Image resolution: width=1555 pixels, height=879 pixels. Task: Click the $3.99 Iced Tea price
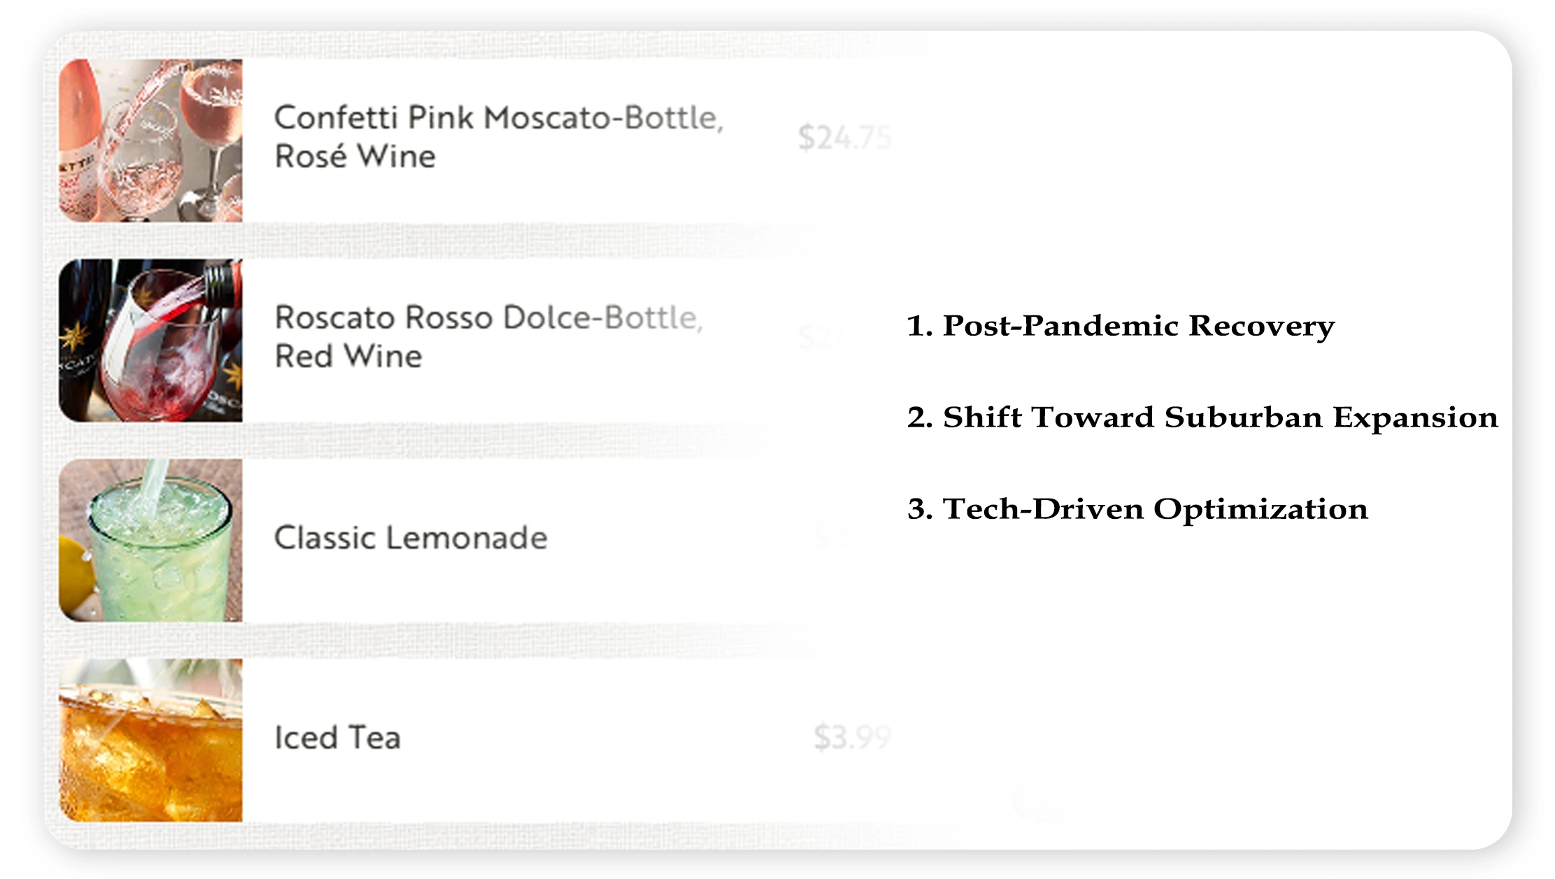coord(852,738)
